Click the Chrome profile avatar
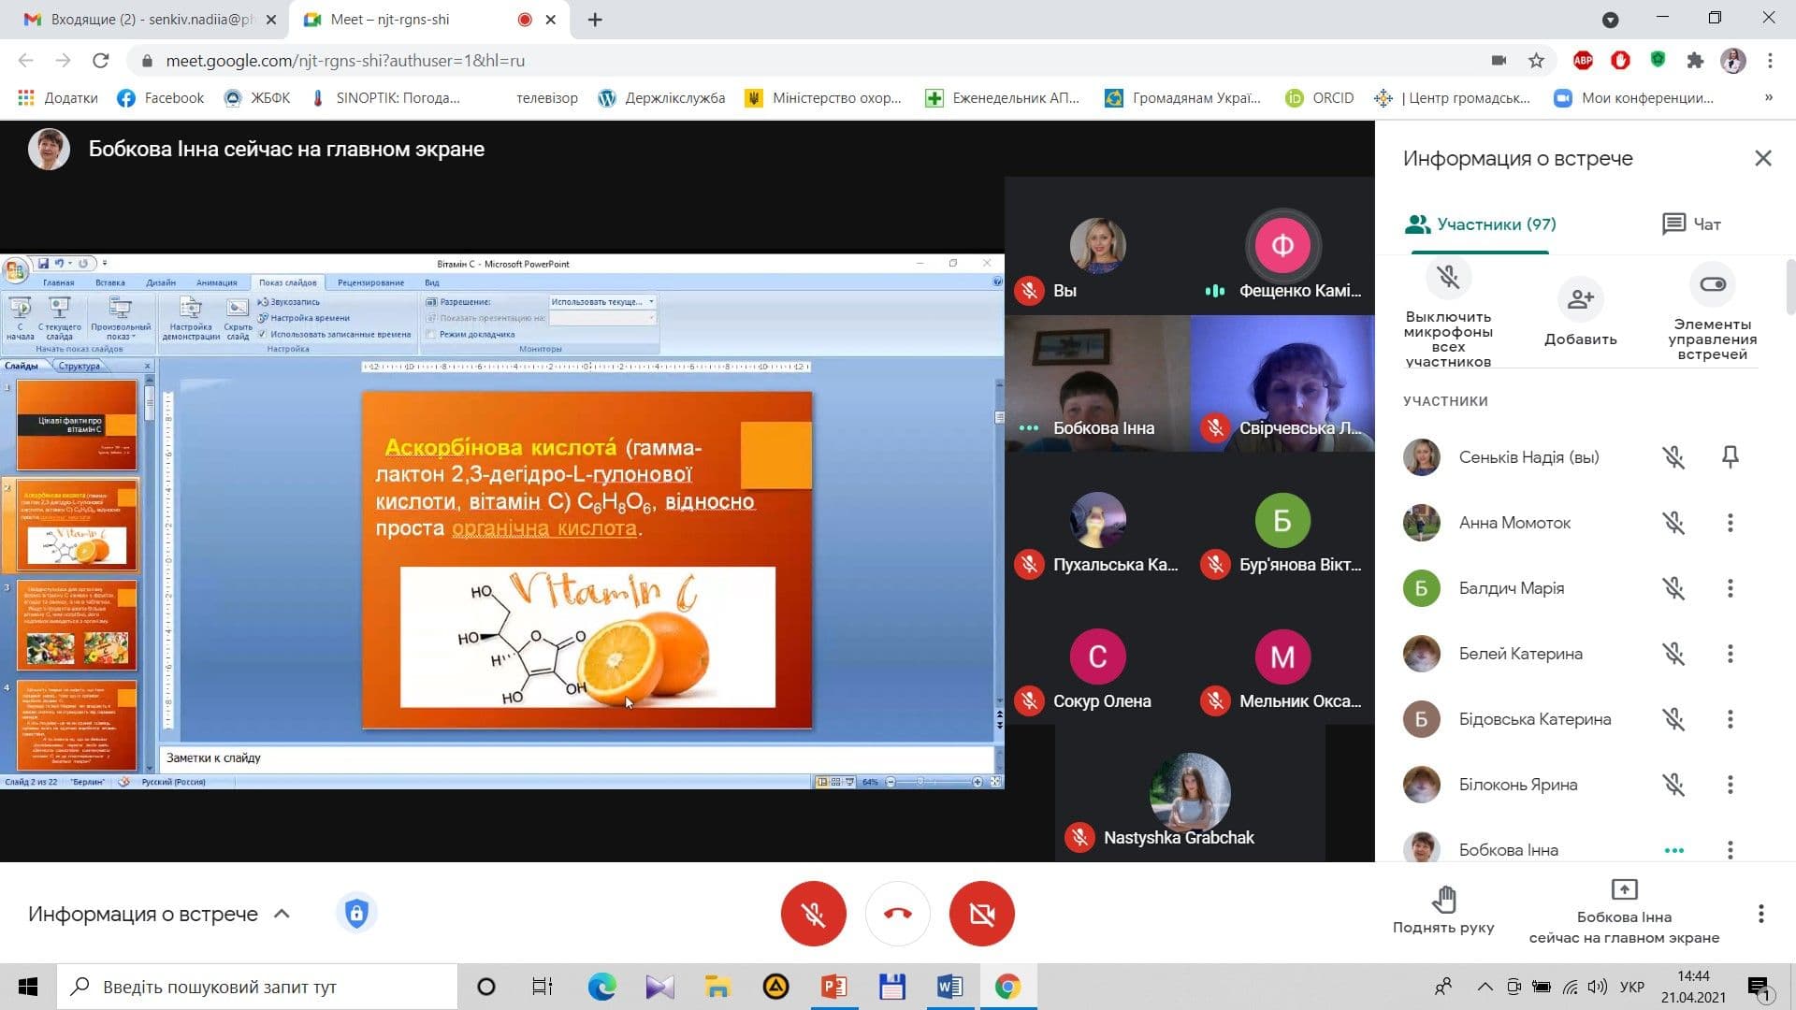This screenshot has width=1796, height=1010. coord(1732,61)
